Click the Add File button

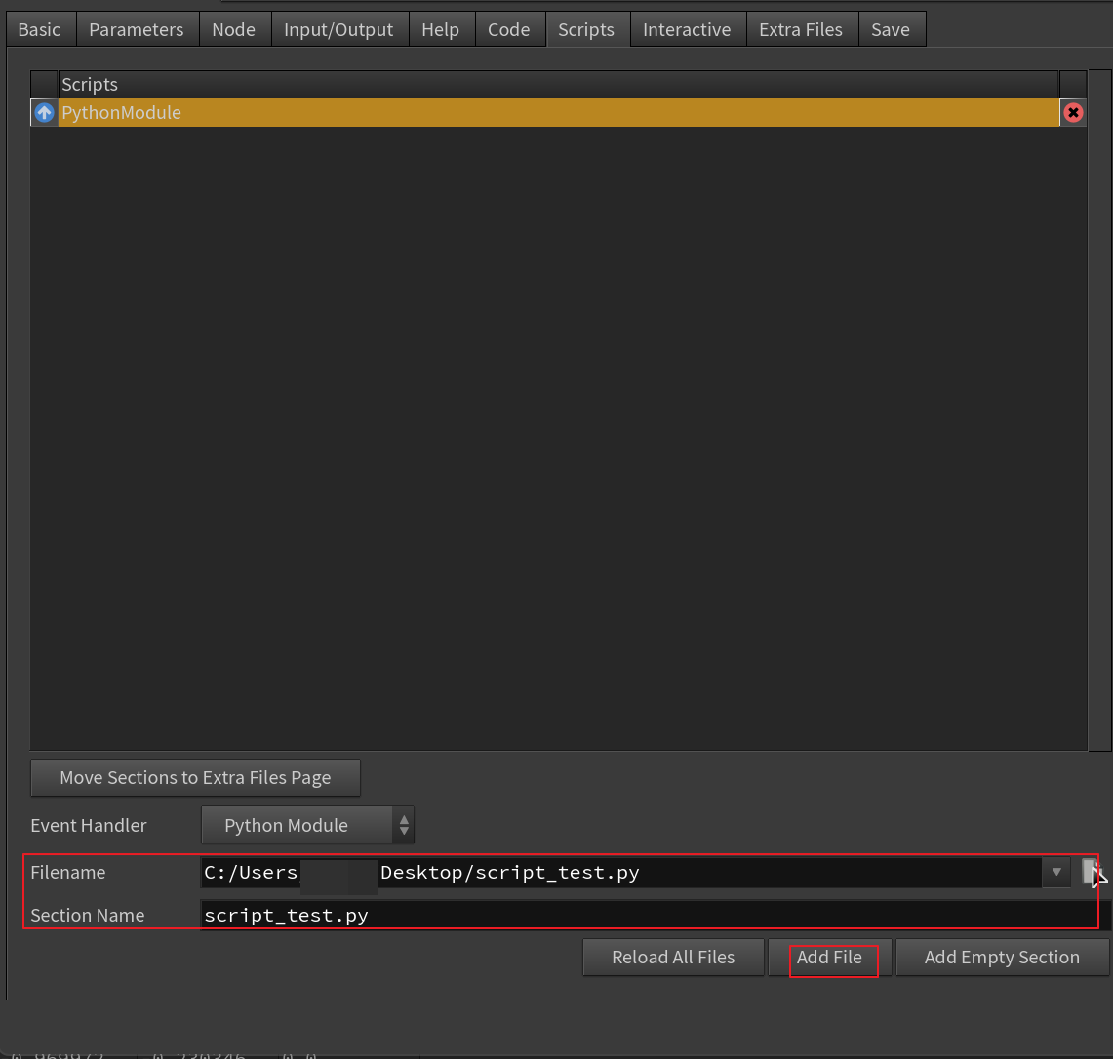830,958
